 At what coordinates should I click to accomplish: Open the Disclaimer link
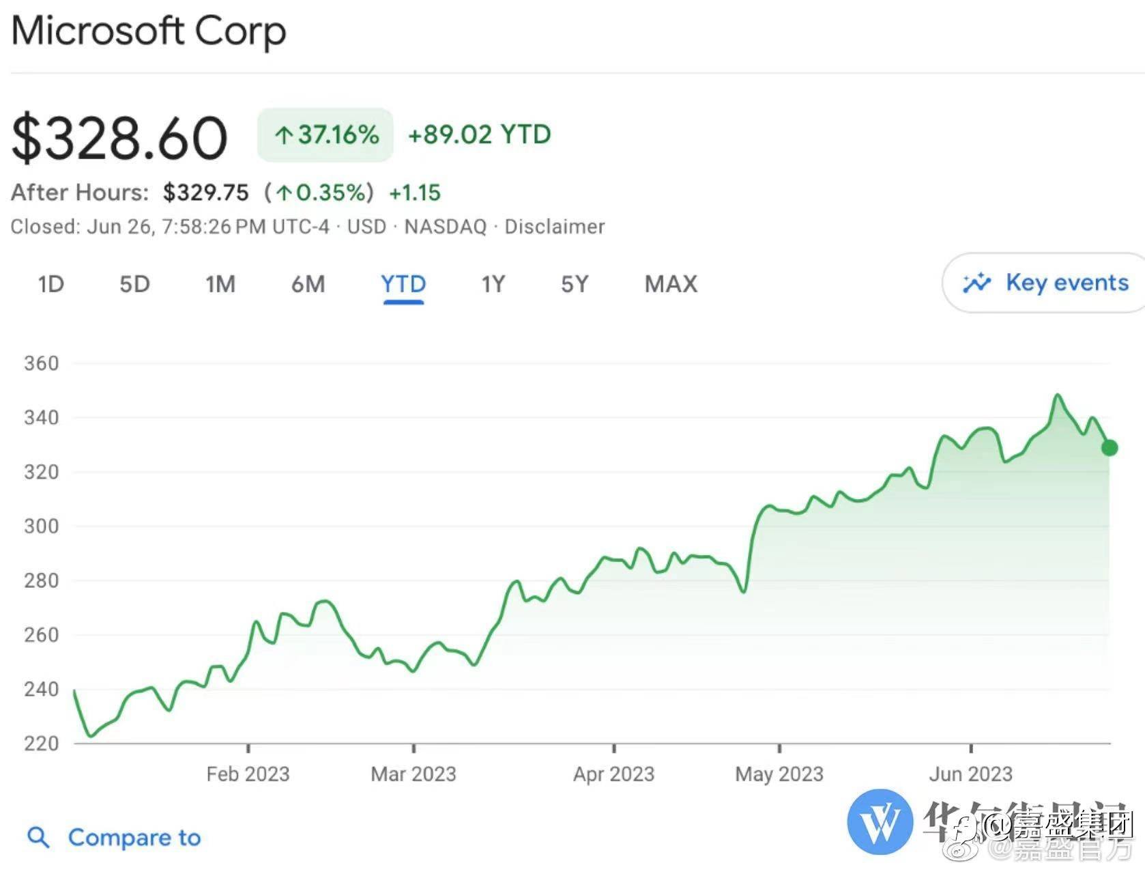coord(555,227)
